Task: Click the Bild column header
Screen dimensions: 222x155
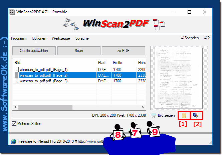Action: pos(54,63)
